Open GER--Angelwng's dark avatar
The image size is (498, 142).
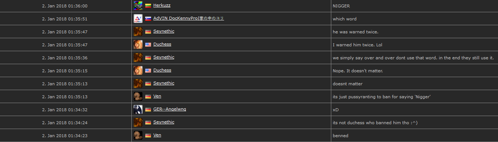[x=138, y=109]
